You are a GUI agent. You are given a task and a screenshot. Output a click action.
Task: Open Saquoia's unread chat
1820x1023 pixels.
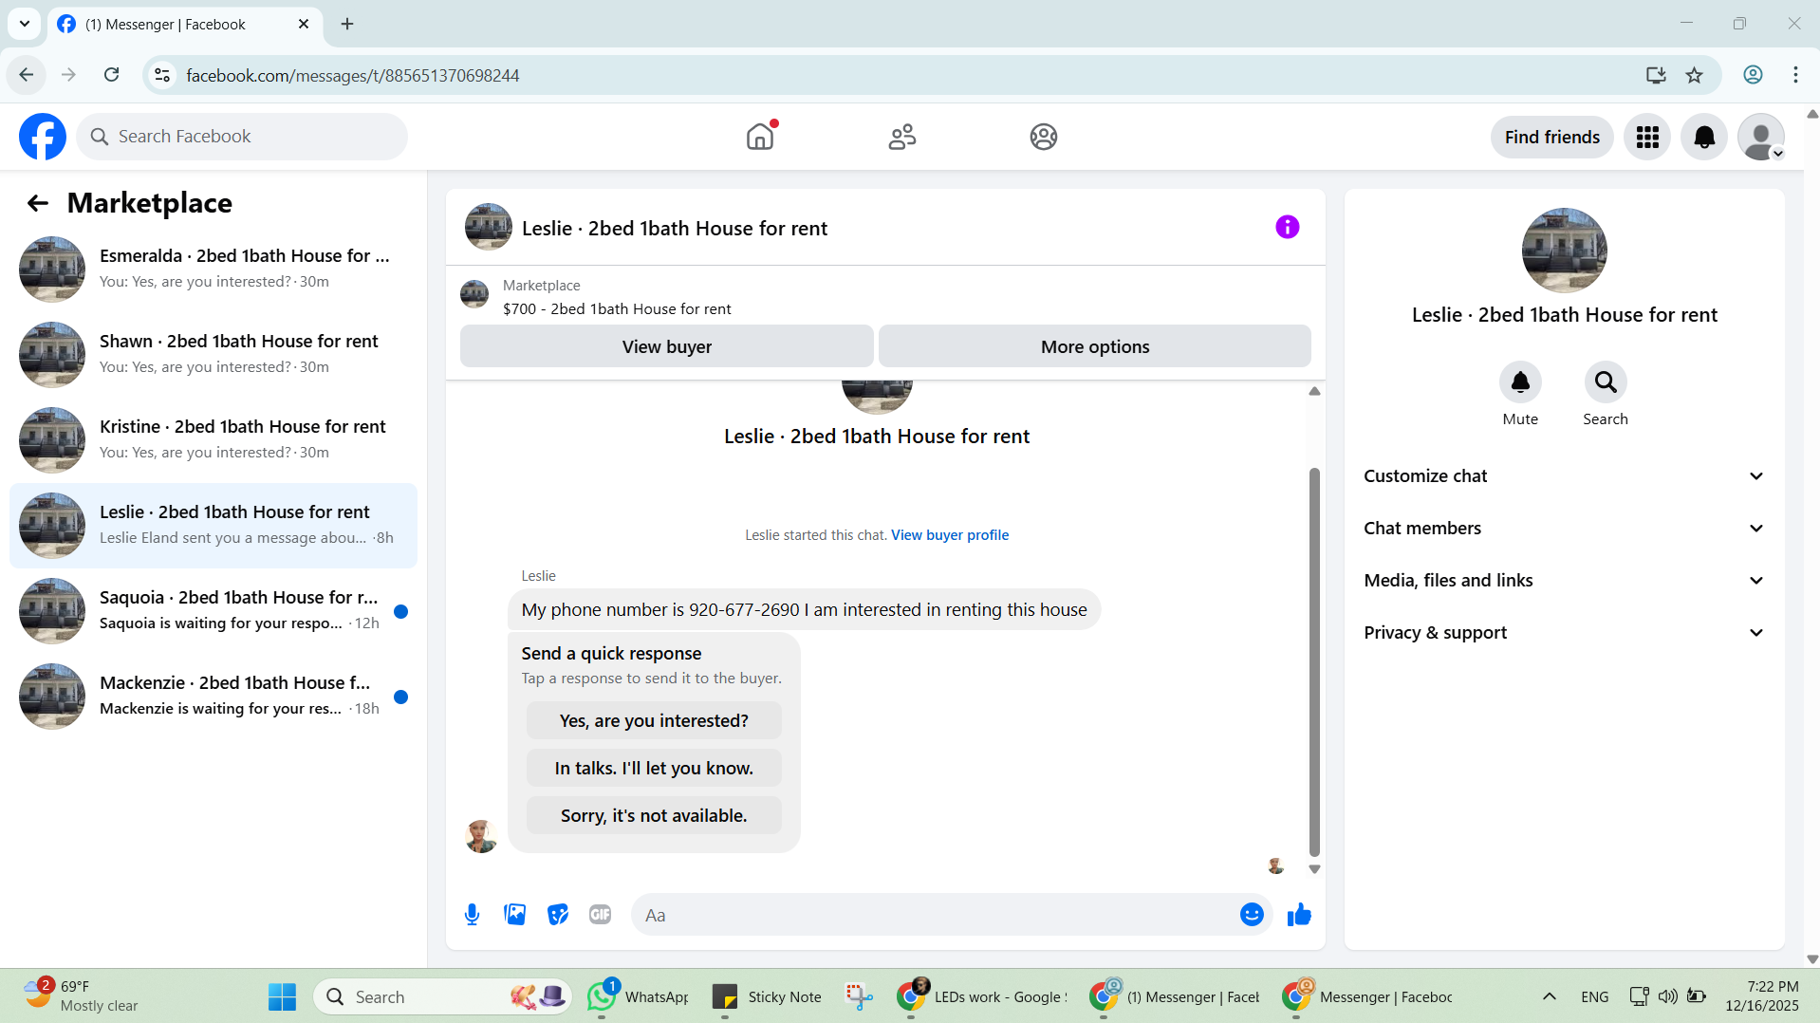click(x=214, y=611)
